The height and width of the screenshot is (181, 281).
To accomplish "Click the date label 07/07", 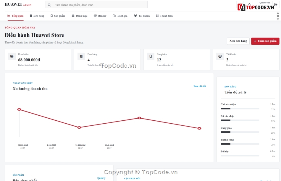I will (x=23, y=148).
